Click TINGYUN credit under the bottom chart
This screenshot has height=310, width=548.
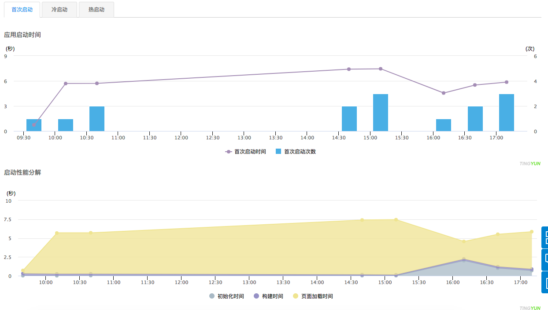[x=529, y=308]
